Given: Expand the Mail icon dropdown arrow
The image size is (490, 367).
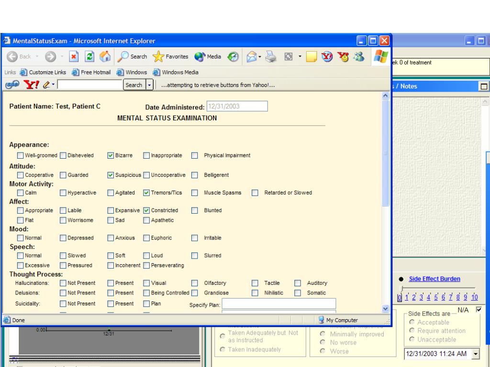Looking at the screenshot, I should [260, 57].
